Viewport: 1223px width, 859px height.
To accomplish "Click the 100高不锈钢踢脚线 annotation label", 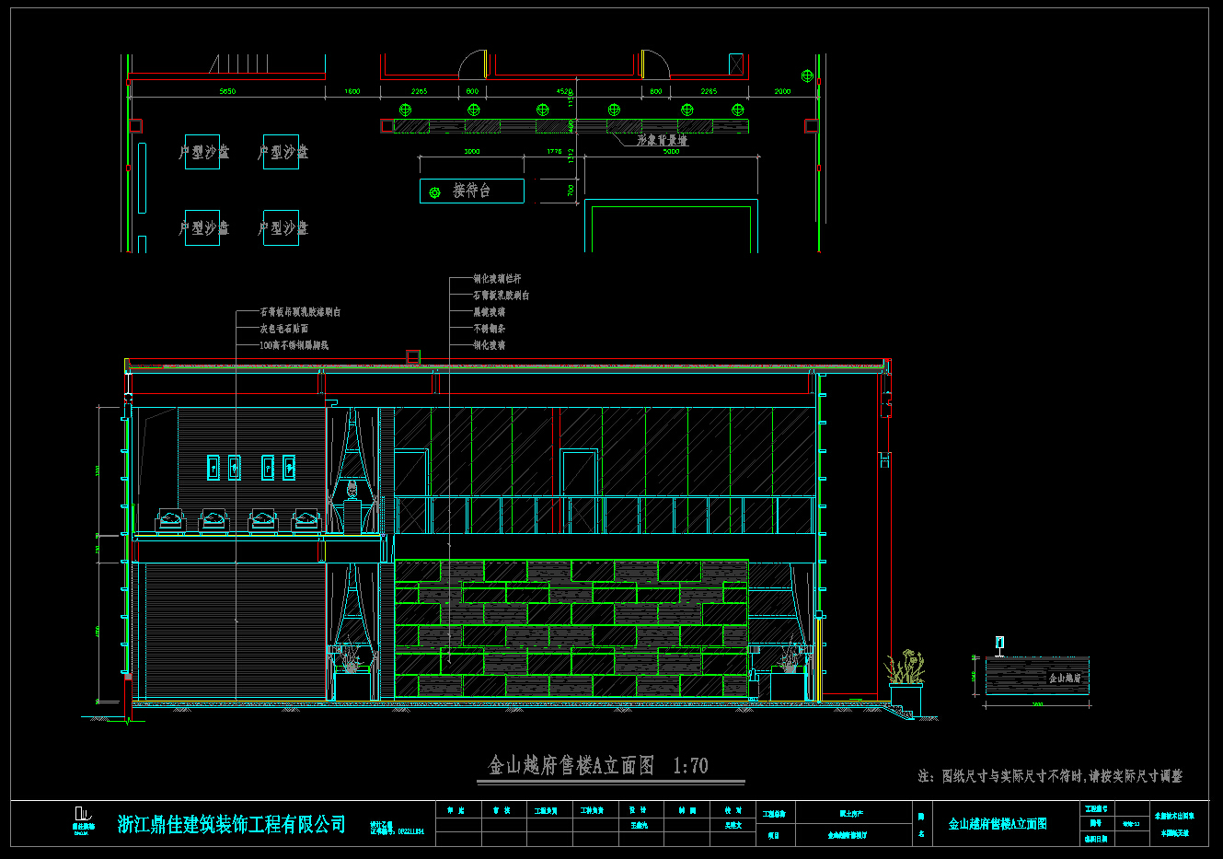I will click(x=294, y=345).
